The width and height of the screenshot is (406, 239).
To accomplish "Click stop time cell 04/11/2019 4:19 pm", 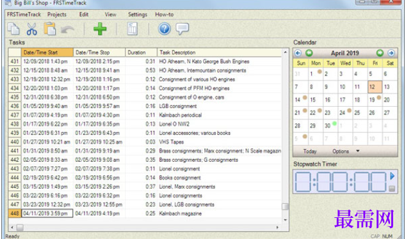I will pyautogui.click(x=99, y=213).
